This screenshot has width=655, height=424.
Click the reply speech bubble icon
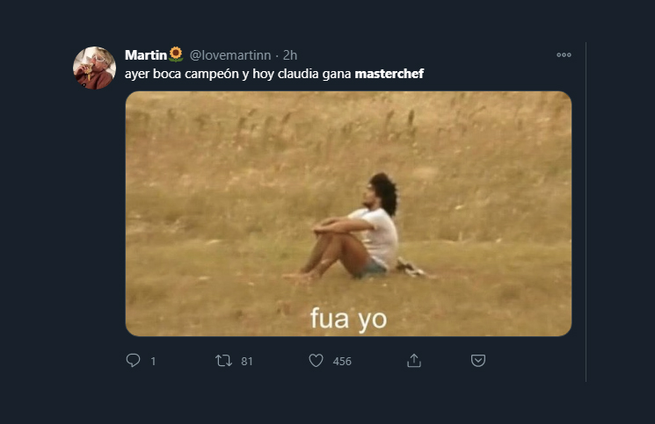point(134,360)
